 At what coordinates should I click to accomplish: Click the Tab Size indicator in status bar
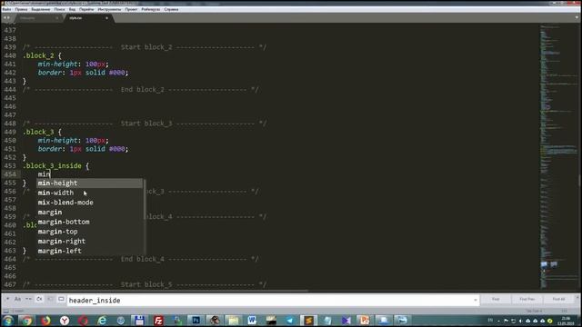coord(534,311)
